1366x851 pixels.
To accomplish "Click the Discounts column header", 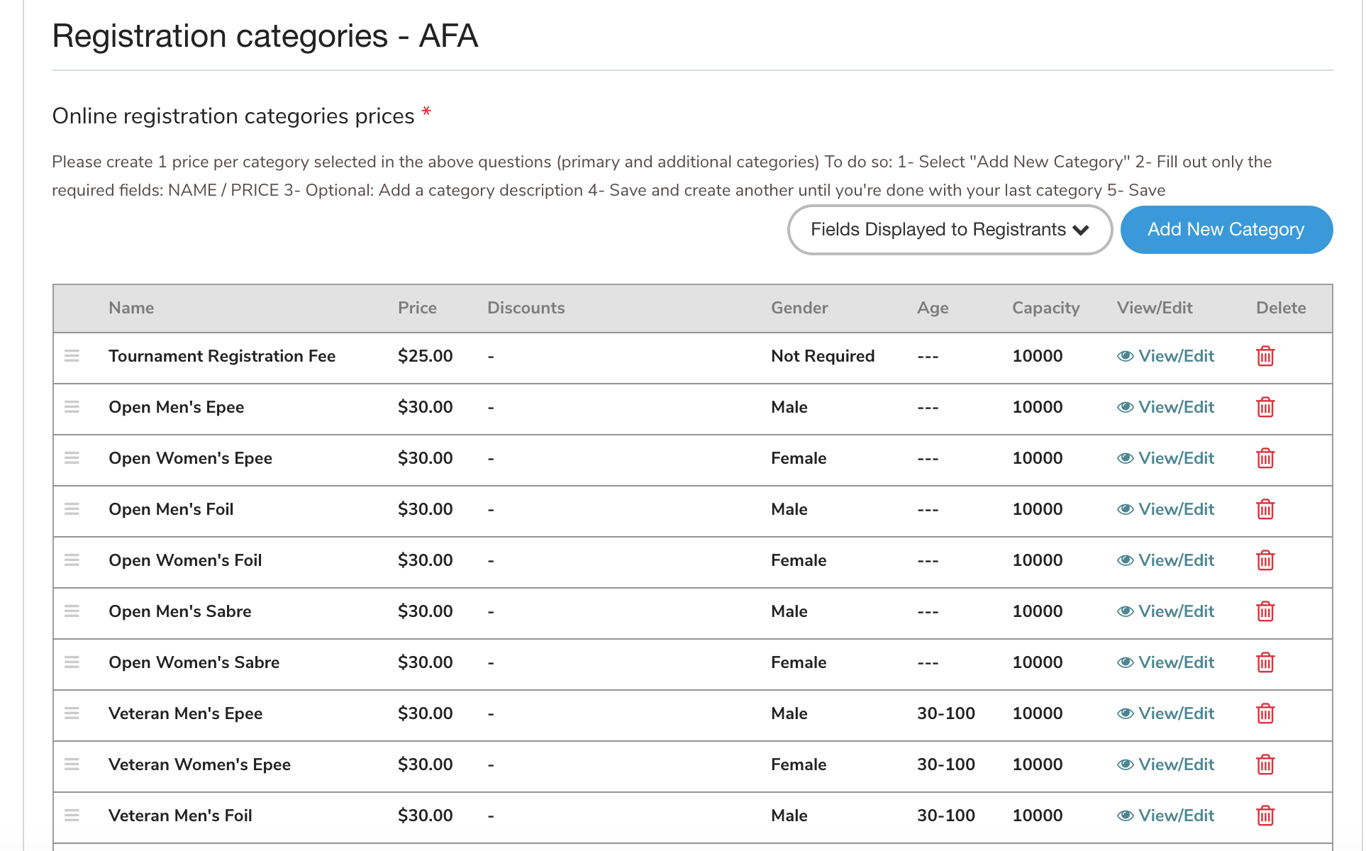I will click(x=526, y=308).
